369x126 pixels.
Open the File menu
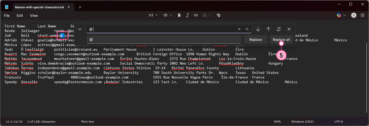click(7, 15)
